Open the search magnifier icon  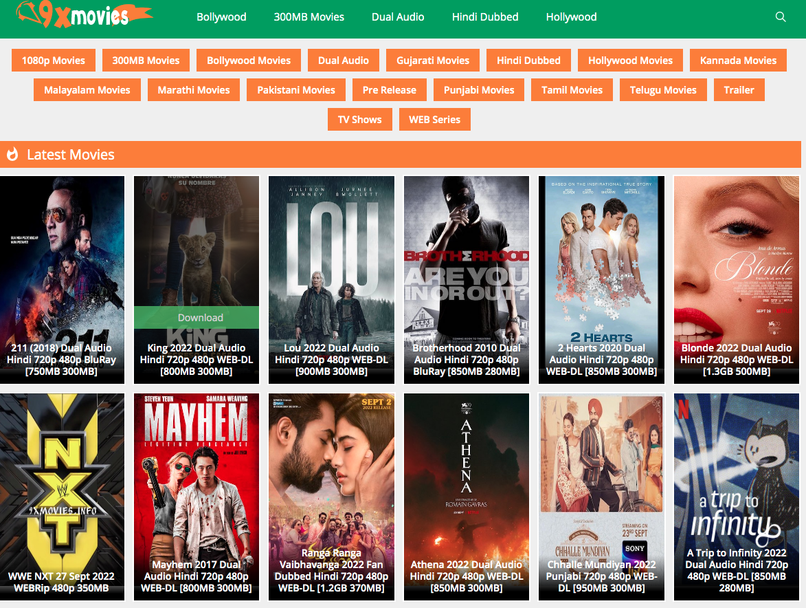coord(781,17)
